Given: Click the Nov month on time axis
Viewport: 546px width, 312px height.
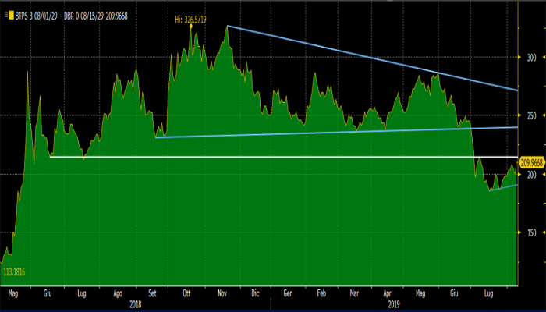Looking at the screenshot, I should click(222, 295).
